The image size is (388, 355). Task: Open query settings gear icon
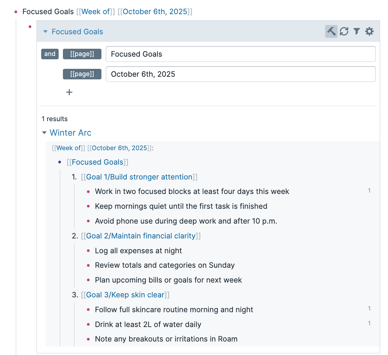(x=370, y=31)
